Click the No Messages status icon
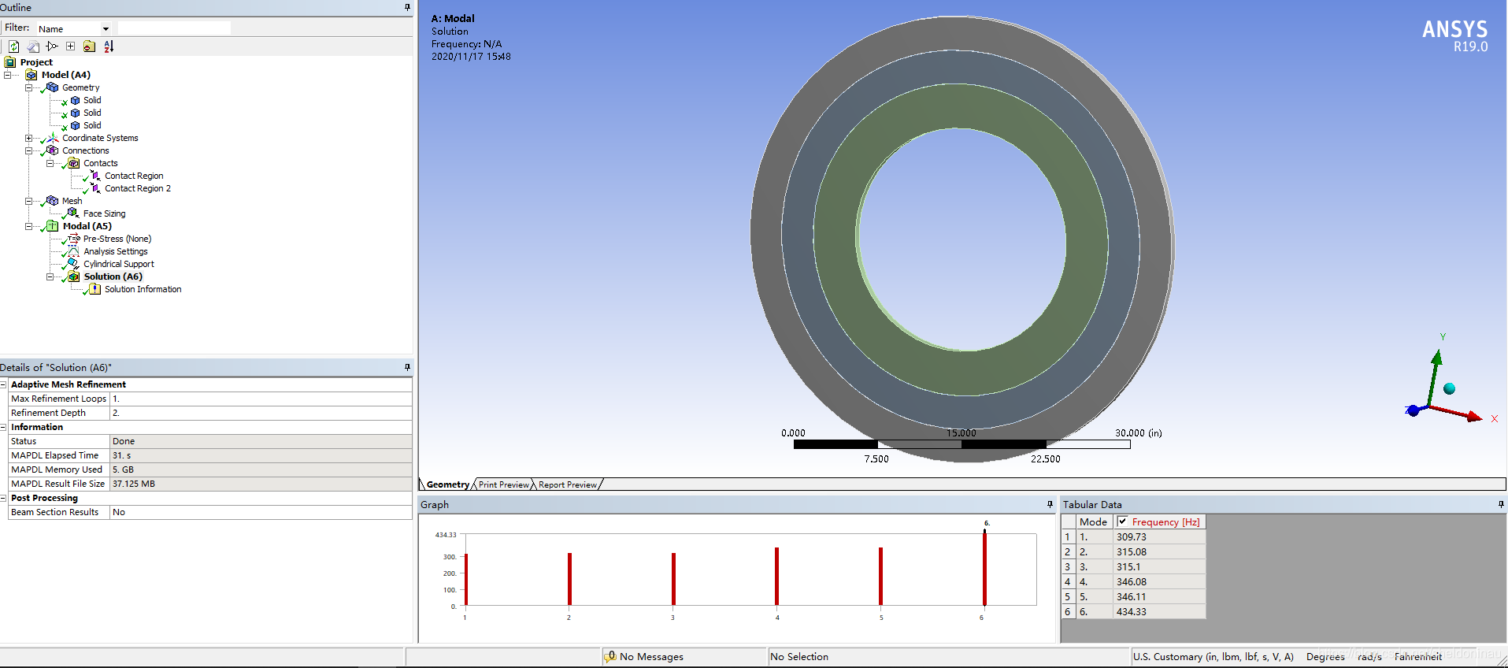 click(x=610, y=656)
